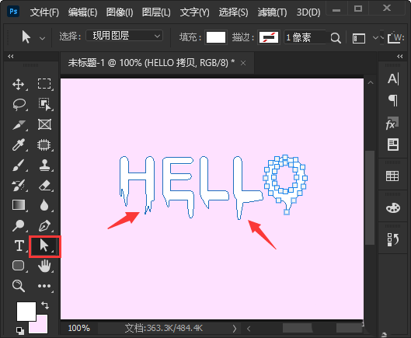Open the Swatches grid panel
Screen dimensions: 411x338
tap(392, 176)
